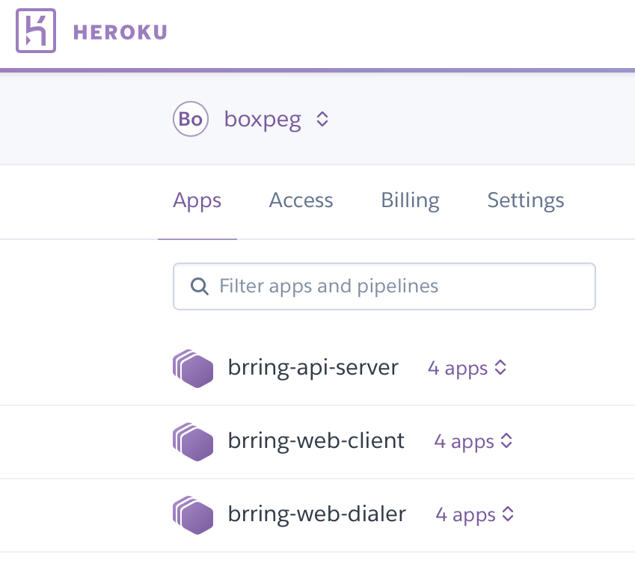Image resolution: width=635 pixels, height=587 pixels.
Task: Open the boxpeg team name
Action: 263,120
